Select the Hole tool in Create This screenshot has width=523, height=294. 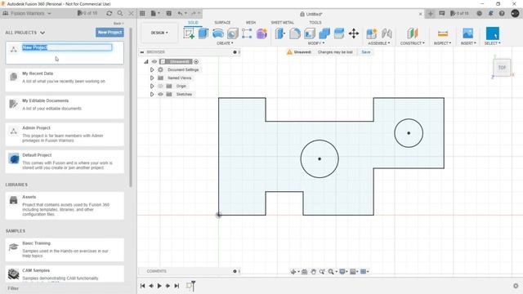[x=233, y=33]
